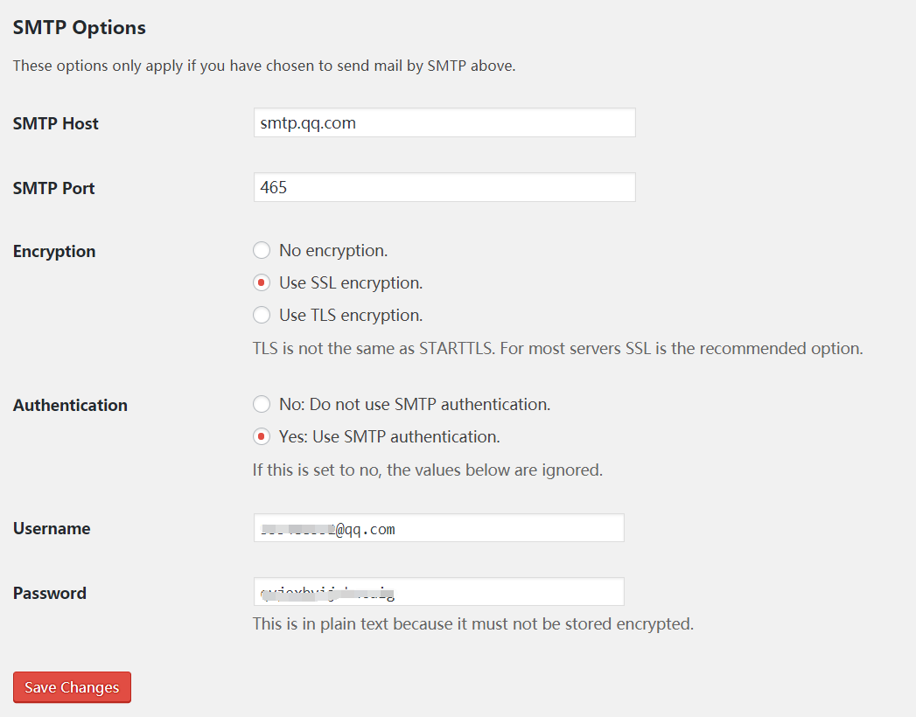Focus the SMTP Port field showing 465
The height and width of the screenshot is (717, 916).
tap(444, 187)
